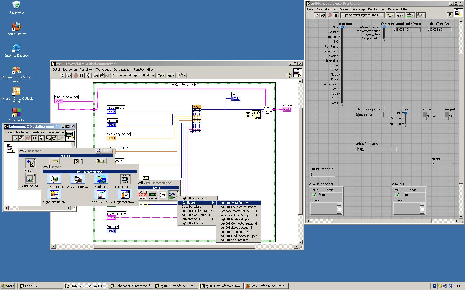The width and height of the screenshot is (465, 290).
Task: Click the Signal simulieren express VI icon
Action: [54, 194]
